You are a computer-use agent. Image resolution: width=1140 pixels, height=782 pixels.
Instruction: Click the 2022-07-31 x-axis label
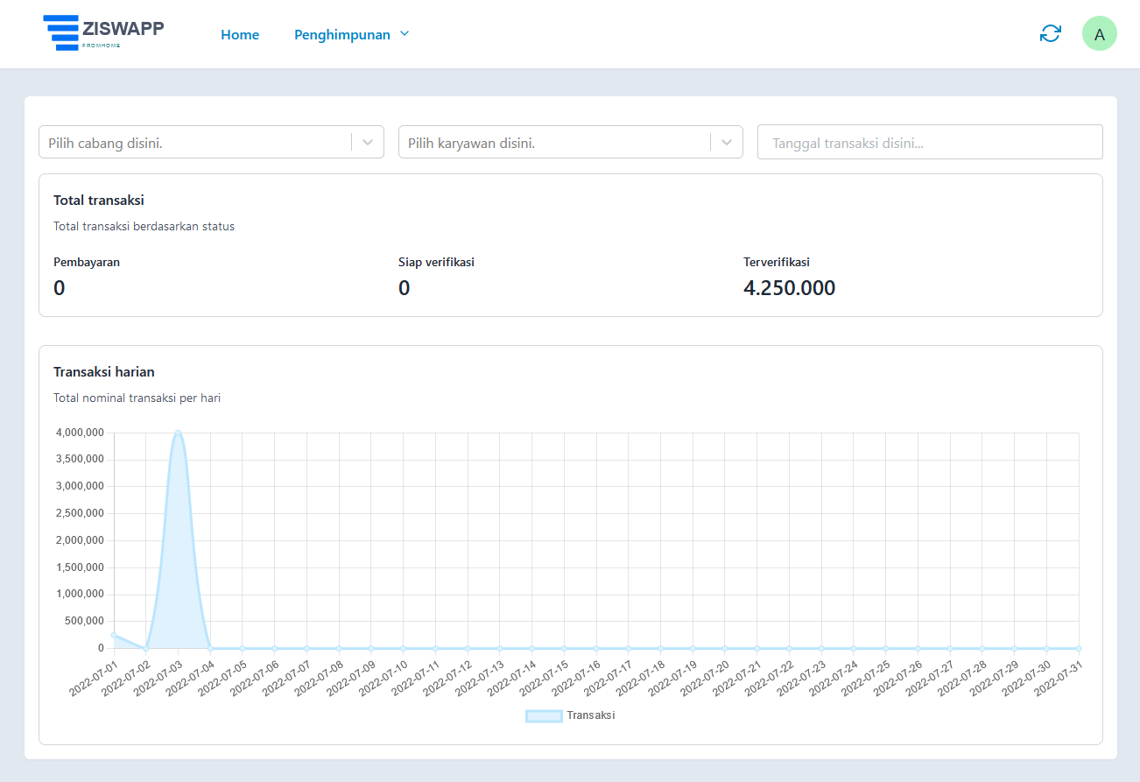coord(1059,679)
